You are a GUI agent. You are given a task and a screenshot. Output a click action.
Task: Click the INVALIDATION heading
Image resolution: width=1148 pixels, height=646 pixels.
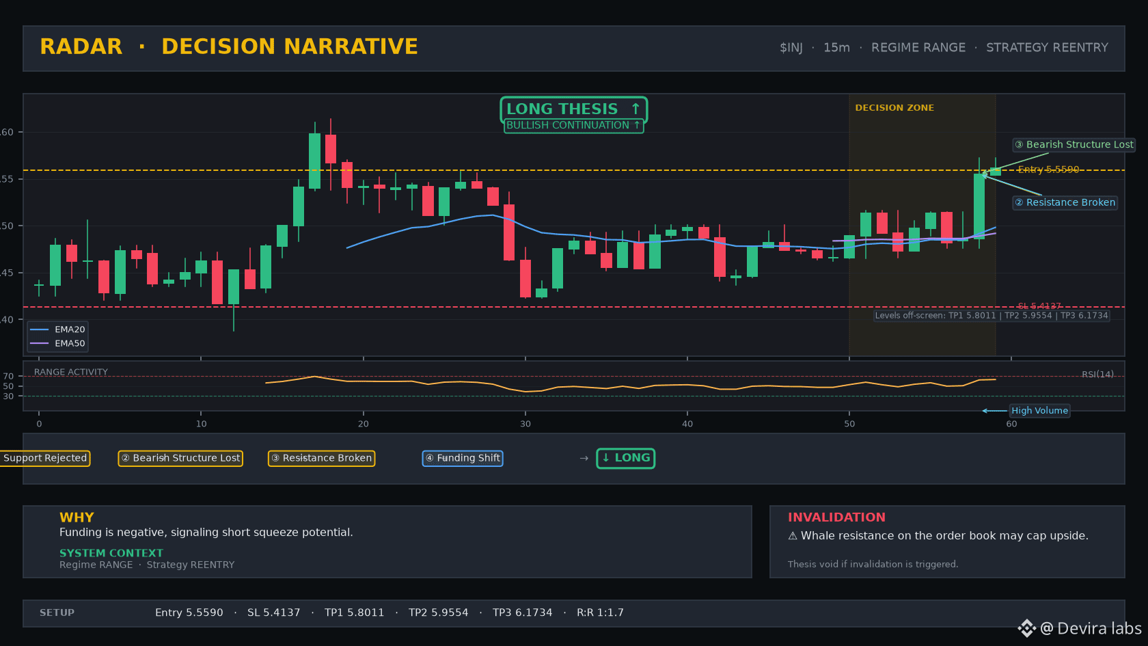836,517
